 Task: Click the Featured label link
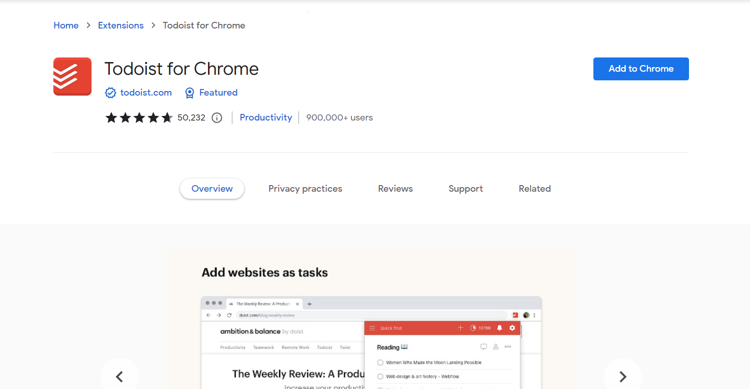pyautogui.click(x=218, y=93)
